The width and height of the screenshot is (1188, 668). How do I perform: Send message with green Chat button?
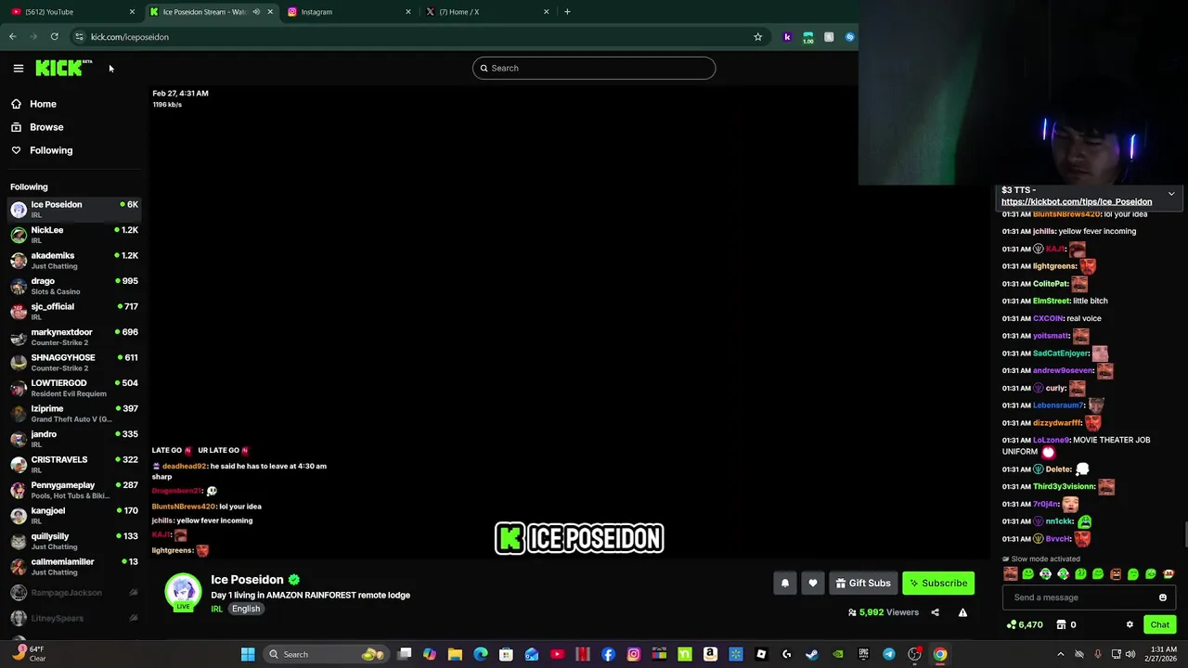click(x=1160, y=624)
